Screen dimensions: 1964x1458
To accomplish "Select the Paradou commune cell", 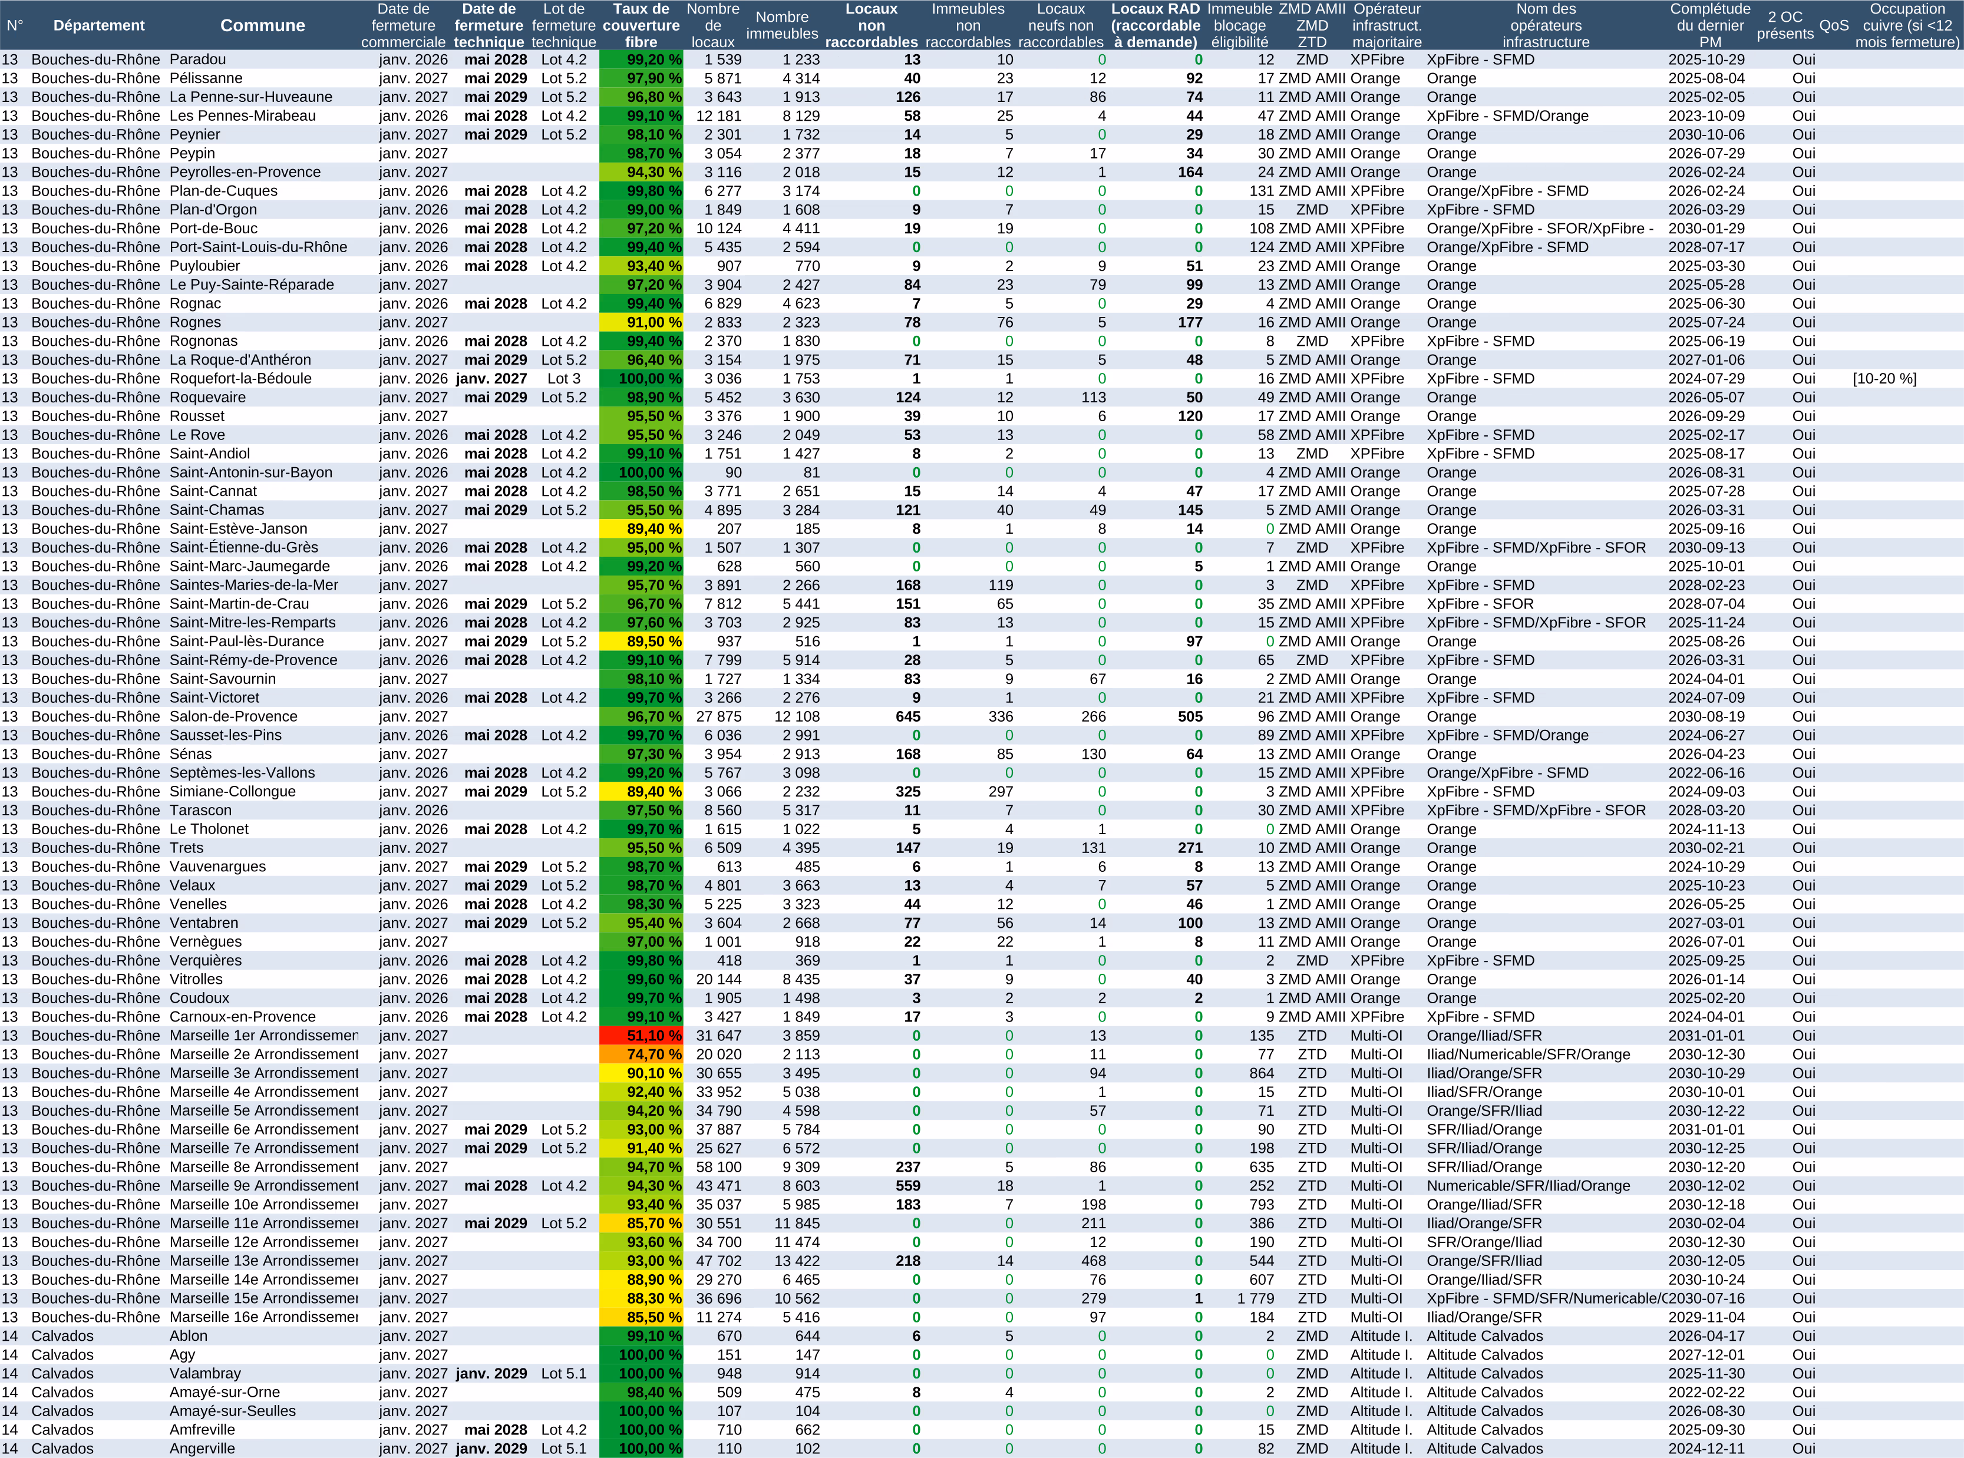I will coord(198,60).
